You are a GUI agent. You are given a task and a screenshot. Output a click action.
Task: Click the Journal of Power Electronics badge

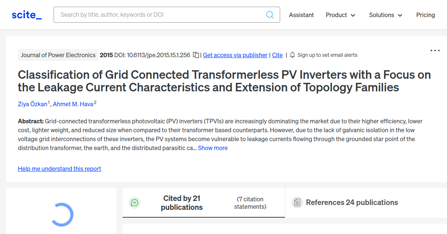pos(58,55)
